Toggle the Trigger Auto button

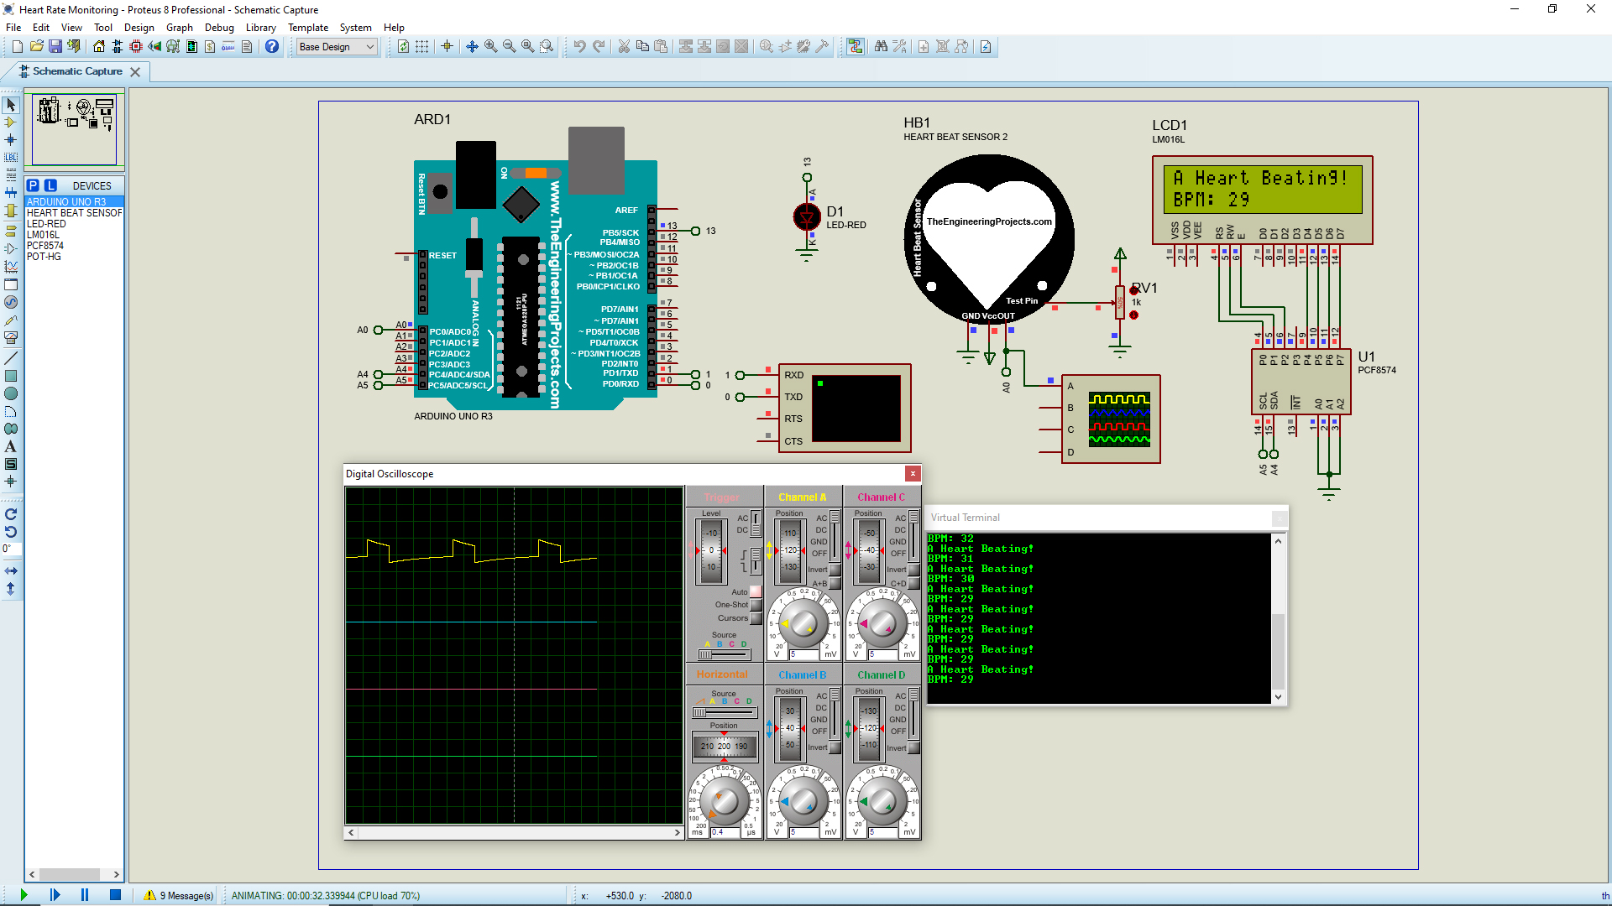point(756,592)
